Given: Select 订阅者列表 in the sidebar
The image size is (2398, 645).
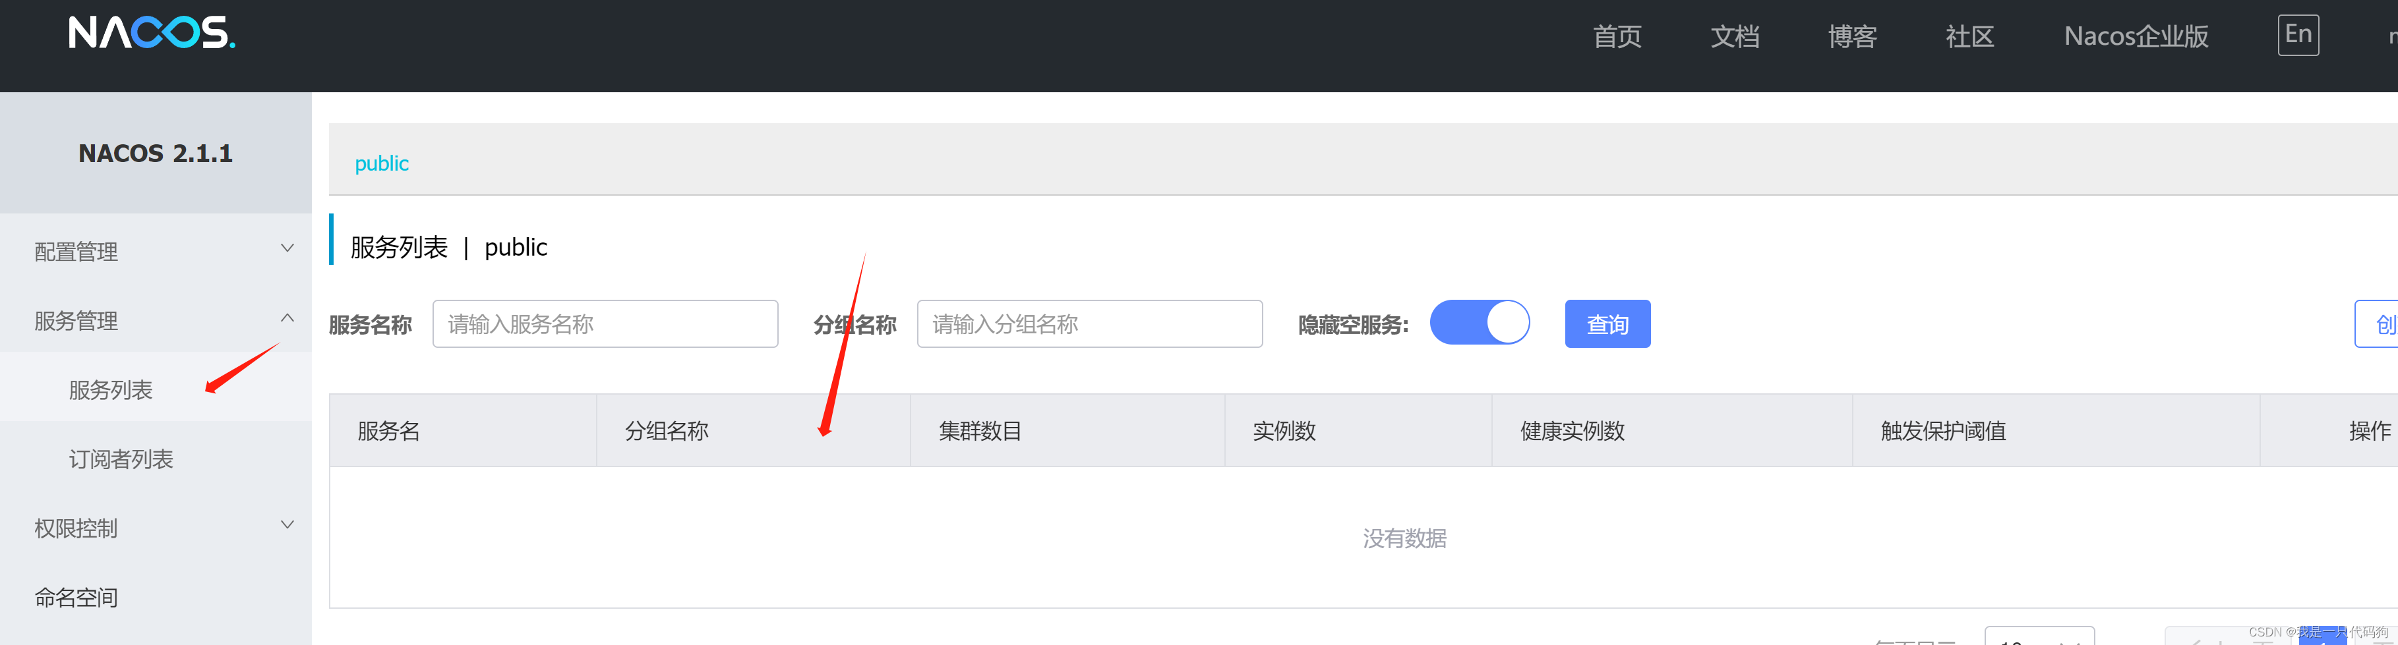Looking at the screenshot, I should pyautogui.click(x=121, y=457).
